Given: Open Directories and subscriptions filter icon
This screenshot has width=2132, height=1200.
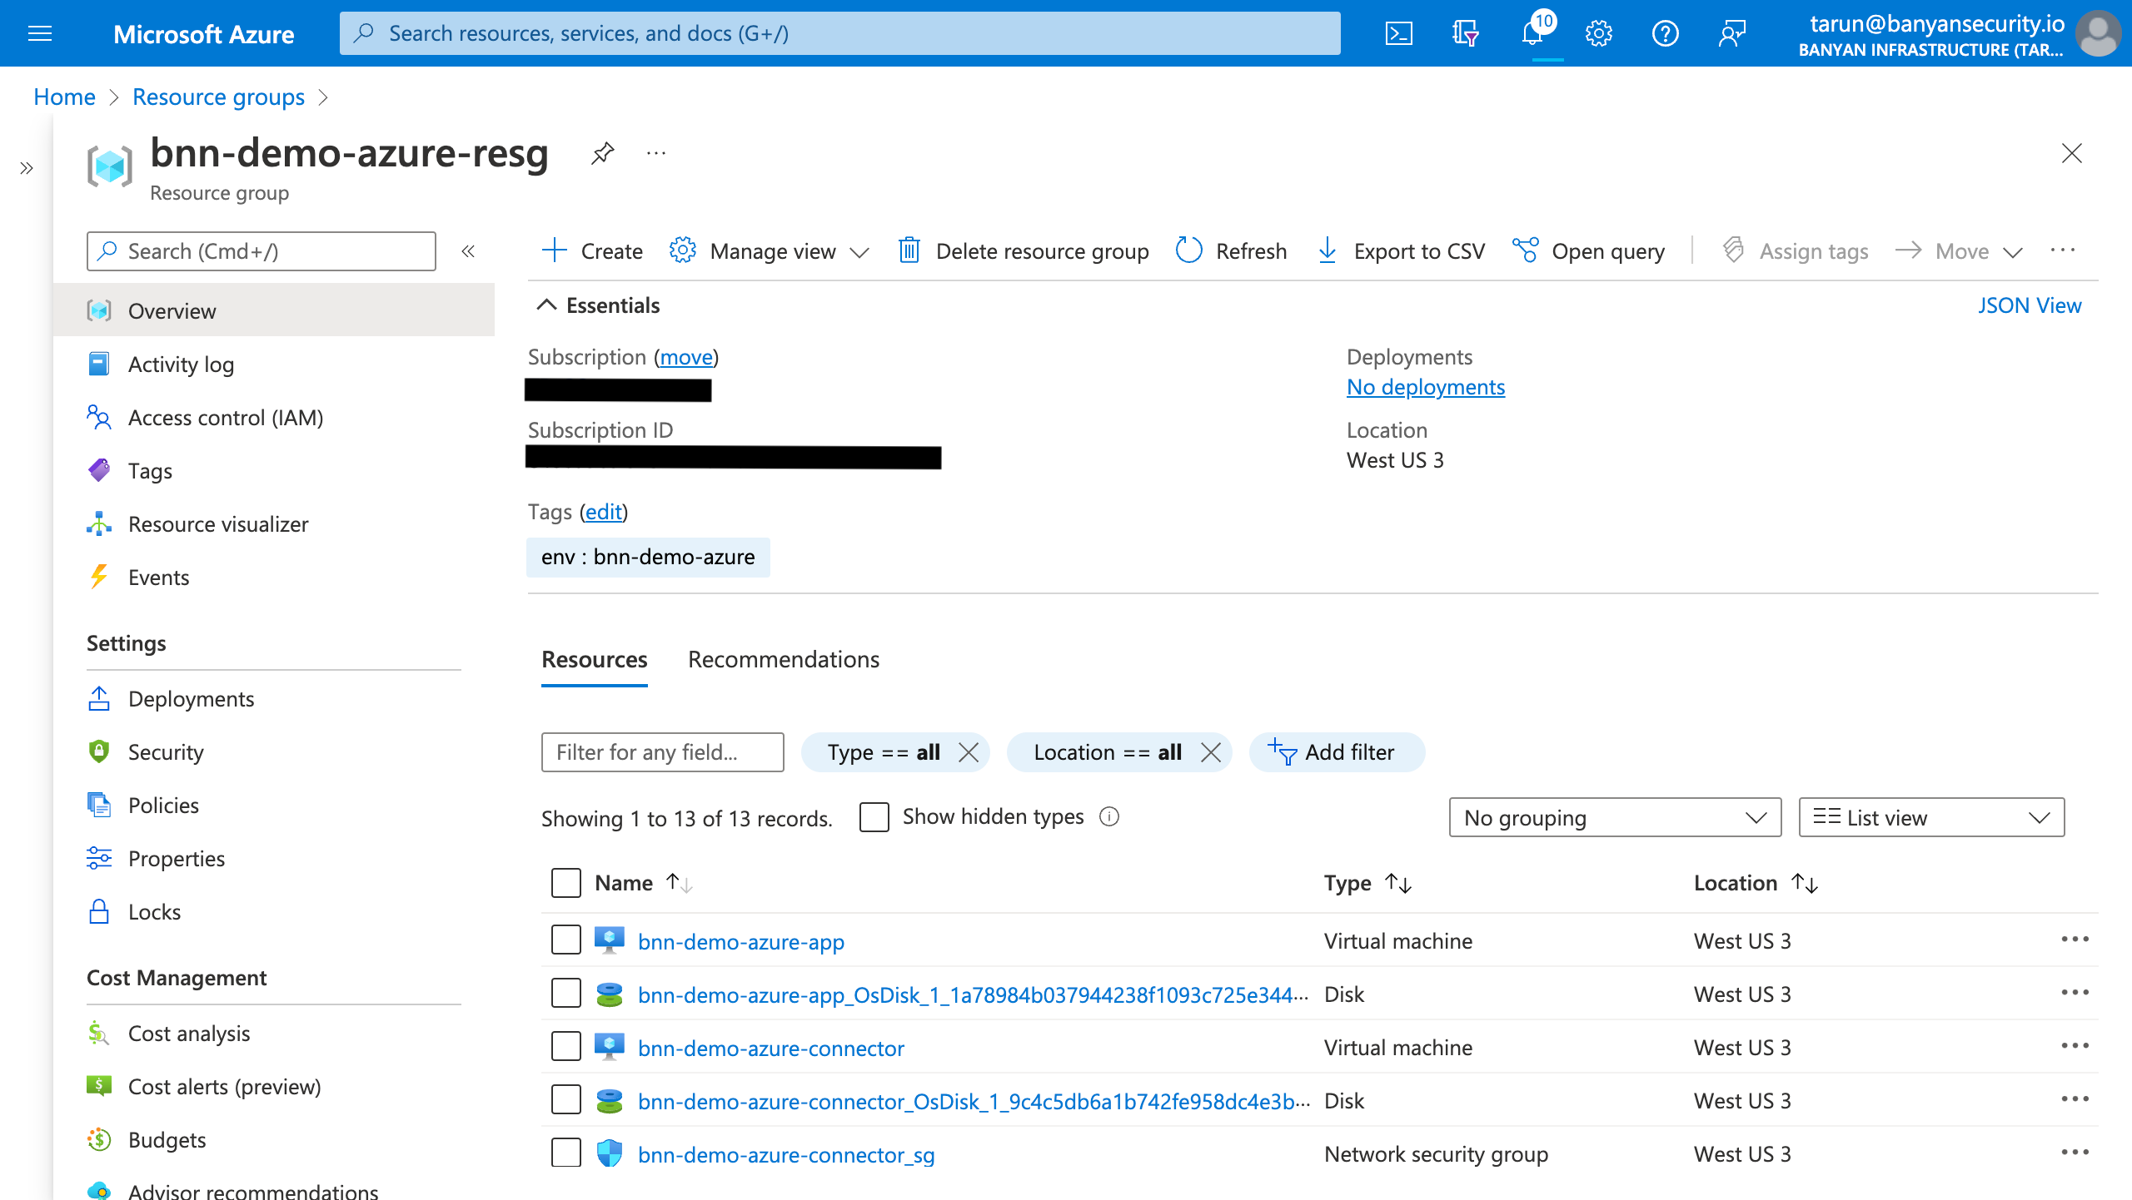Looking at the screenshot, I should click(1465, 33).
